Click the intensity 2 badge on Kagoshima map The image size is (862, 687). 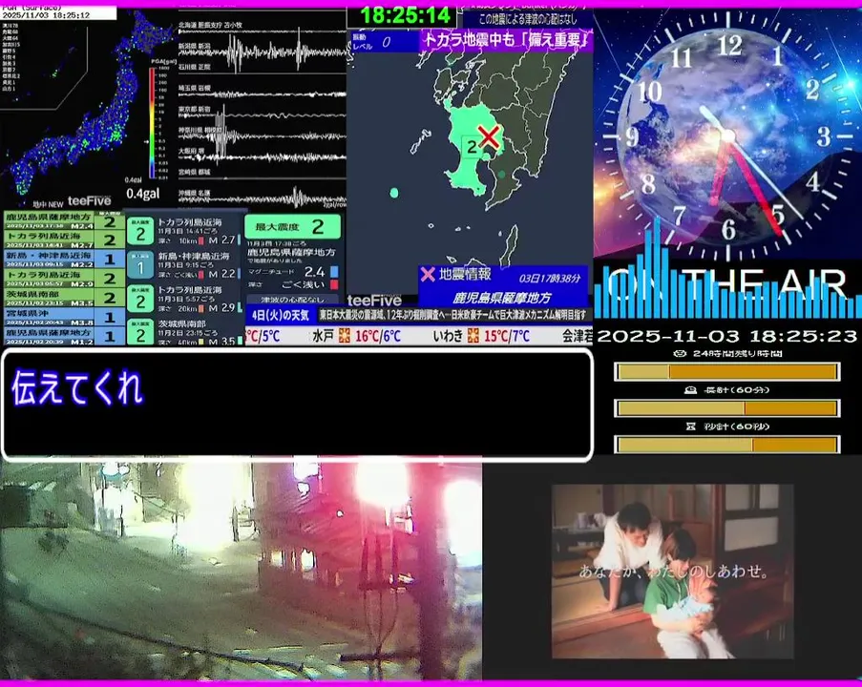click(472, 146)
